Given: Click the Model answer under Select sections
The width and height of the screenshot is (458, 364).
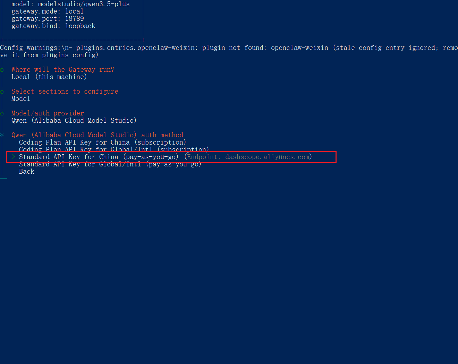Looking at the screenshot, I should click(x=21, y=99).
